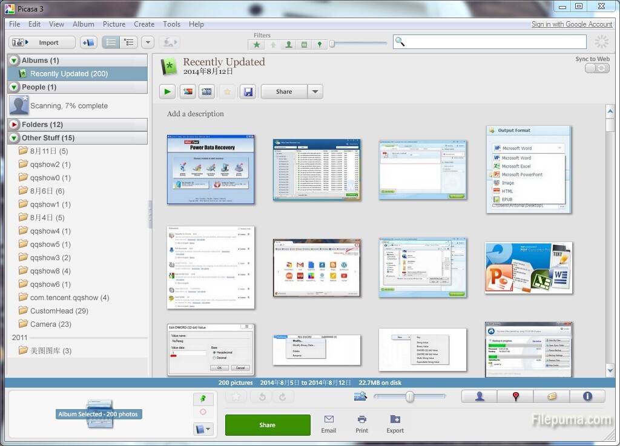Open the Picture menu

114,24
